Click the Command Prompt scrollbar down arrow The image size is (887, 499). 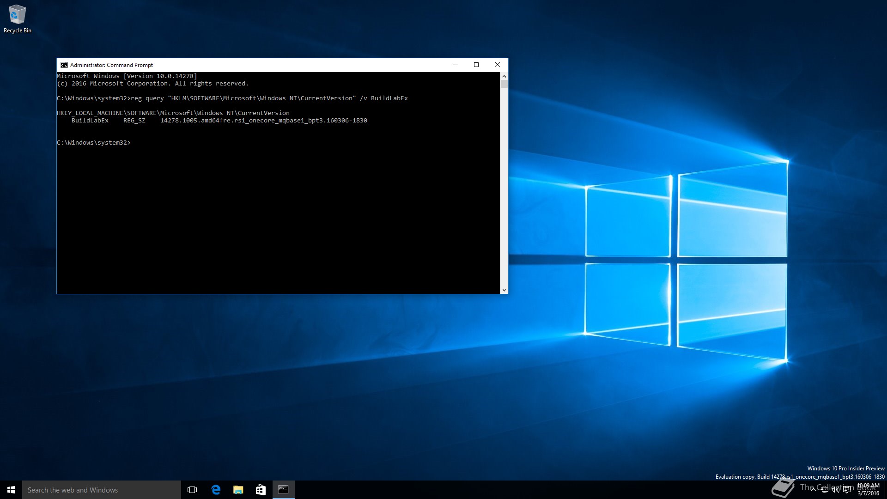coord(504,290)
